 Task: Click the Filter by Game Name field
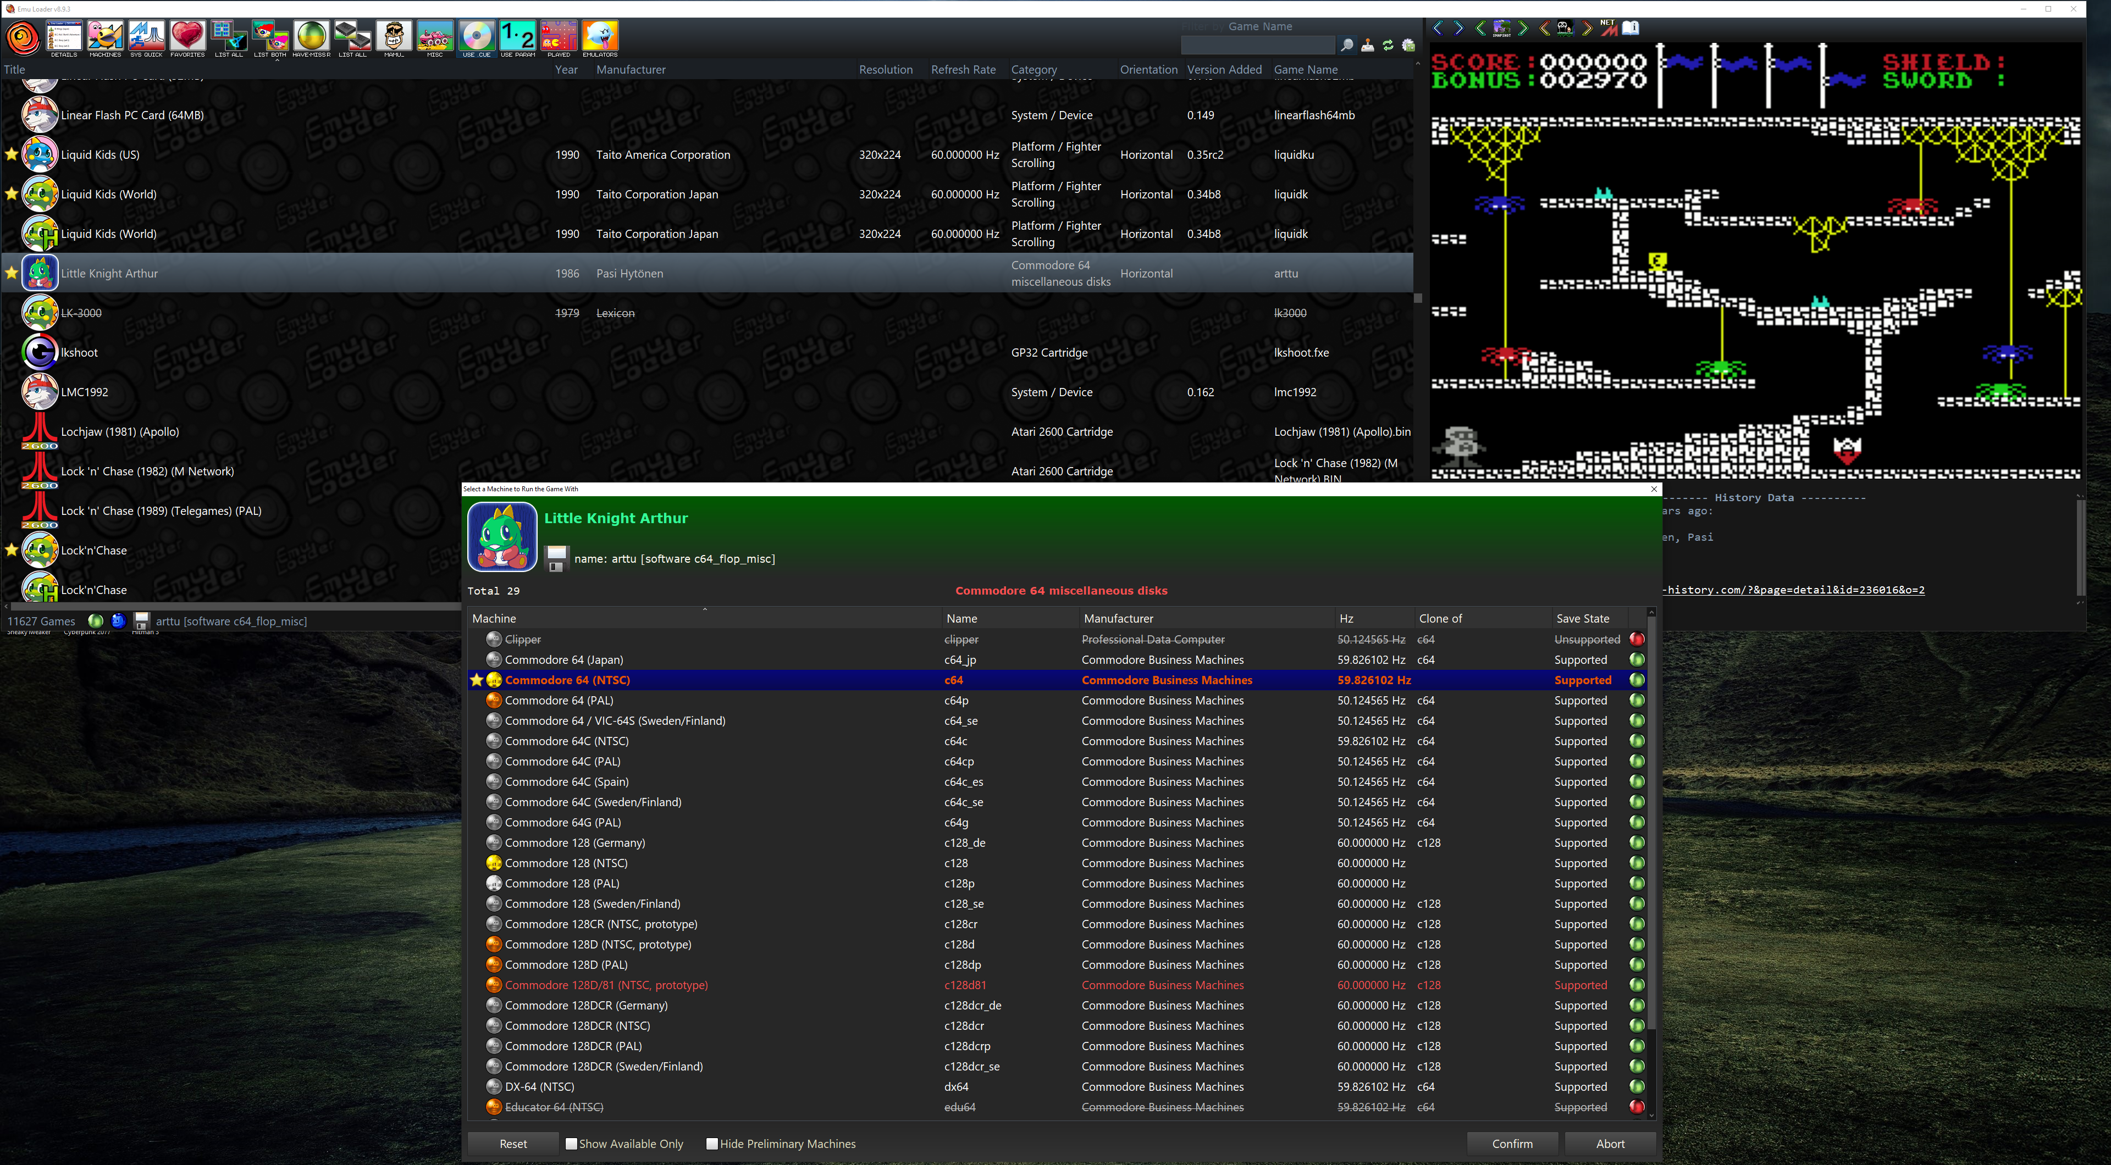click(1258, 46)
